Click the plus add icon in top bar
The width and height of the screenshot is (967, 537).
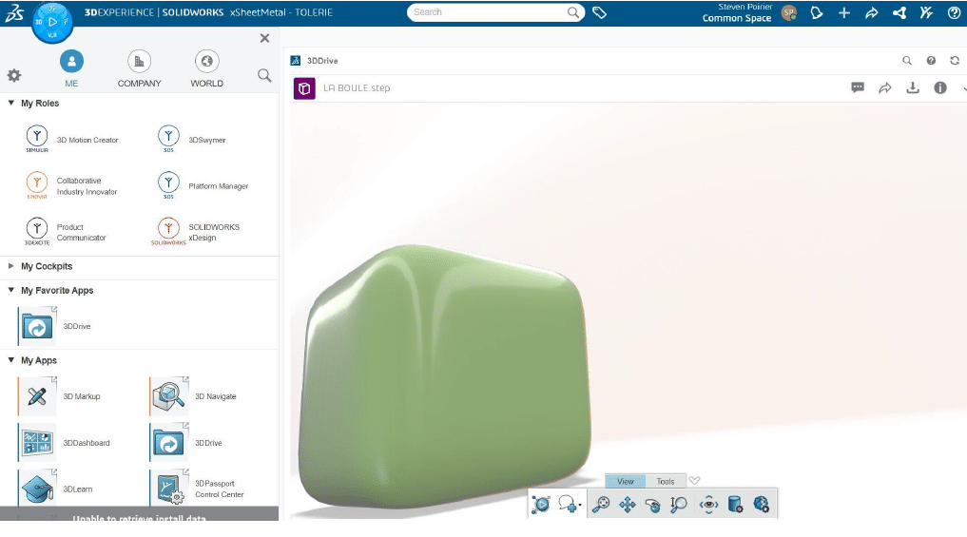coord(844,13)
